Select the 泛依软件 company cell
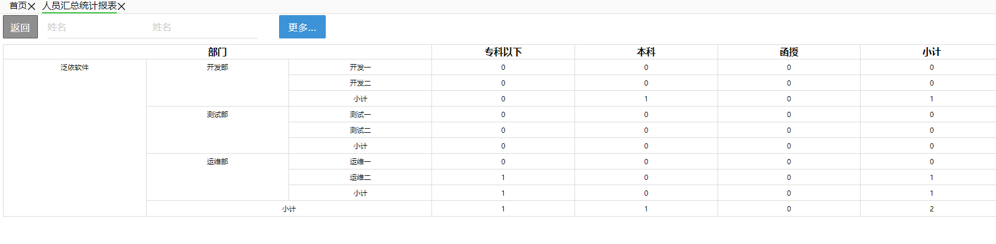 tap(75, 68)
